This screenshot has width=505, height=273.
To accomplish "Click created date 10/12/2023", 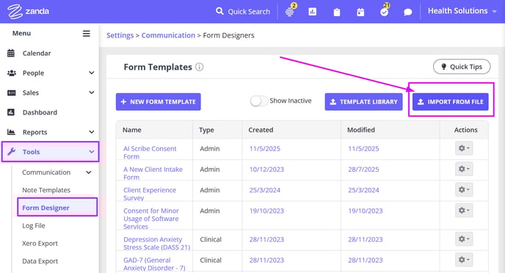I will 266,170.
